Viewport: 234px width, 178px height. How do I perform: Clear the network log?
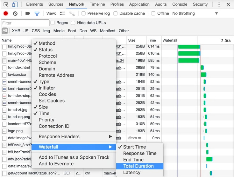[x=15, y=14]
